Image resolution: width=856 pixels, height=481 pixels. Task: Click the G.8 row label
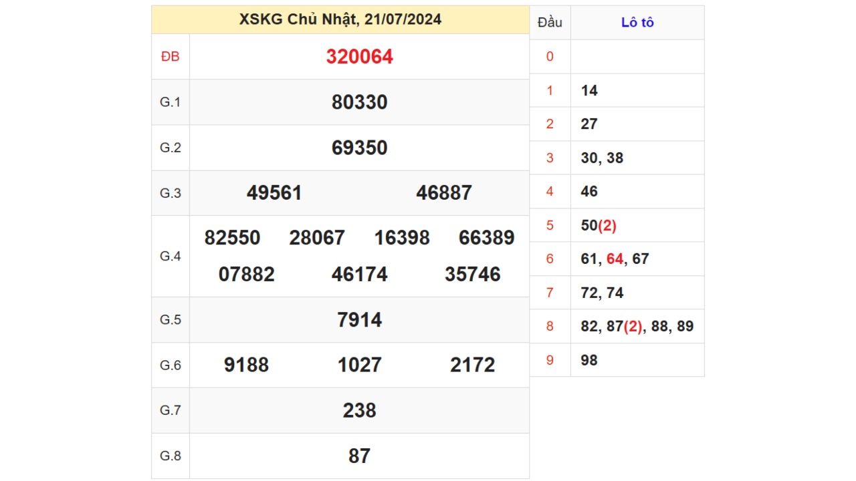tap(171, 456)
